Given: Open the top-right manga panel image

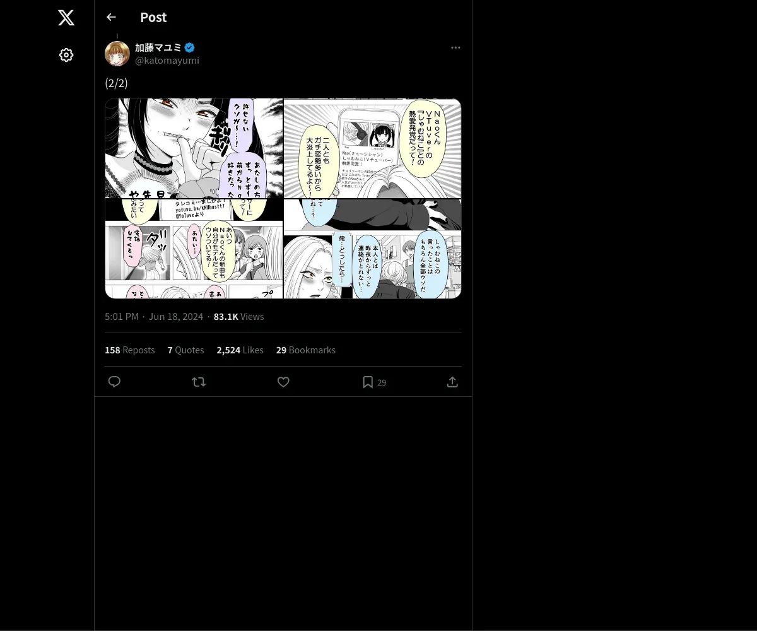Looking at the screenshot, I should (x=373, y=148).
